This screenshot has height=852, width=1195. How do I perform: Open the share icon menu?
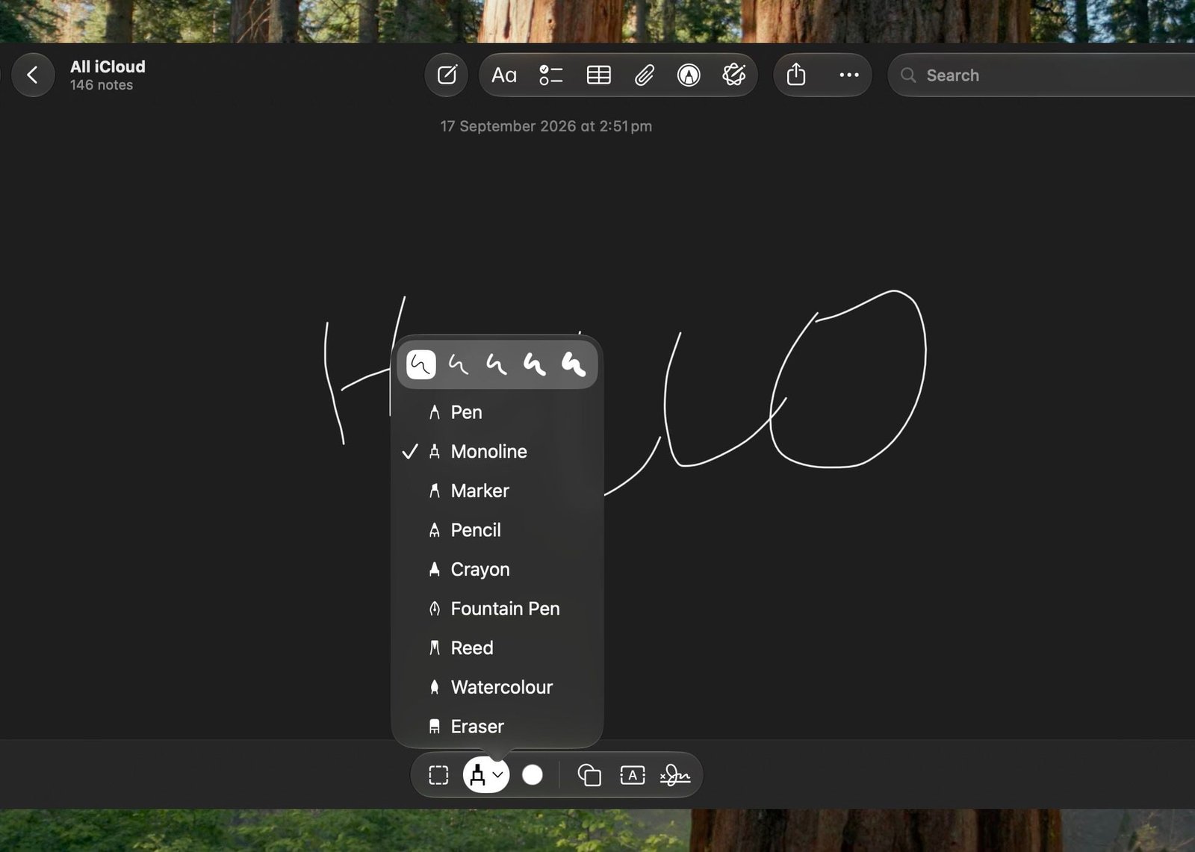click(796, 75)
